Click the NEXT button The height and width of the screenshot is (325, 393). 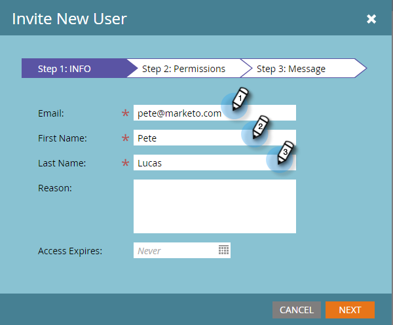(350, 310)
